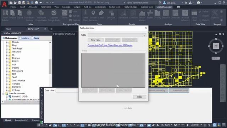The image size is (227, 128).
Task: Click the keyword search box in title bar
Action: (142, 2)
